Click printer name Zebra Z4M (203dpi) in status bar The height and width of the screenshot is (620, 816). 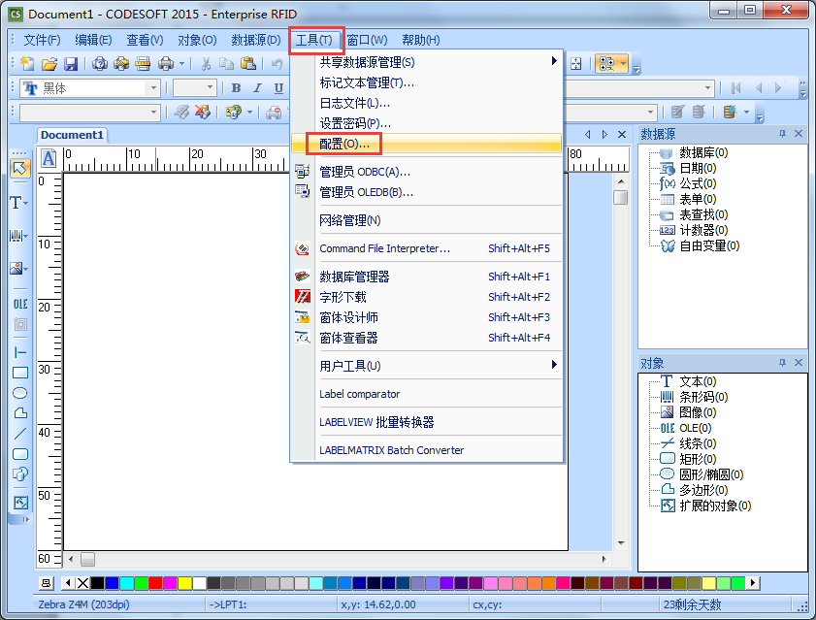point(83,604)
